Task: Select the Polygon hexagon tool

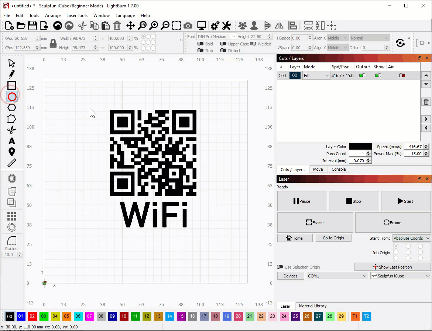Action: (12, 108)
